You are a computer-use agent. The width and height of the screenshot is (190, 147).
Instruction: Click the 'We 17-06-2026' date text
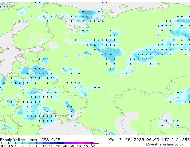pyautogui.click(x=126, y=139)
